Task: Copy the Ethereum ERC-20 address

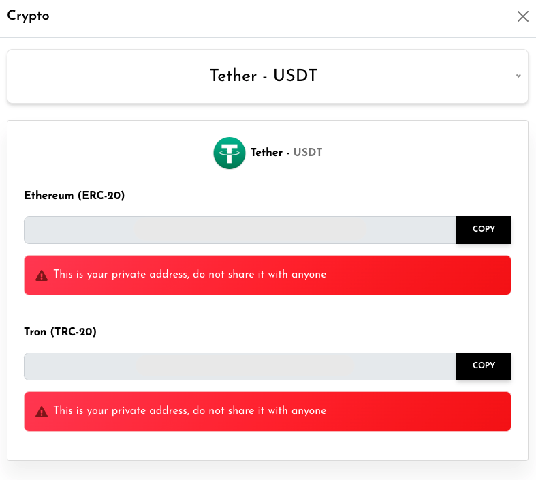Action: (x=484, y=230)
